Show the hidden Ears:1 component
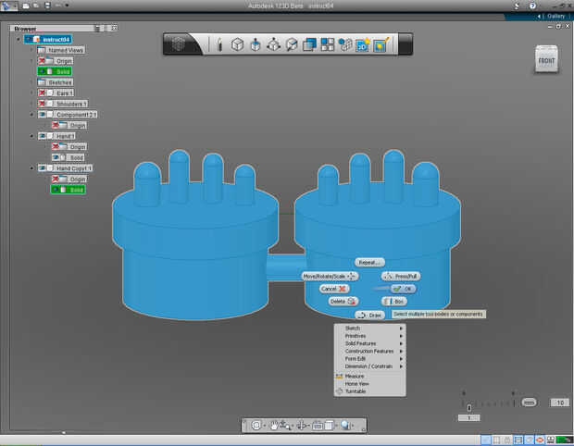This screenshot has height=446, width=574. pyautogui.click(x=42, y=93)
